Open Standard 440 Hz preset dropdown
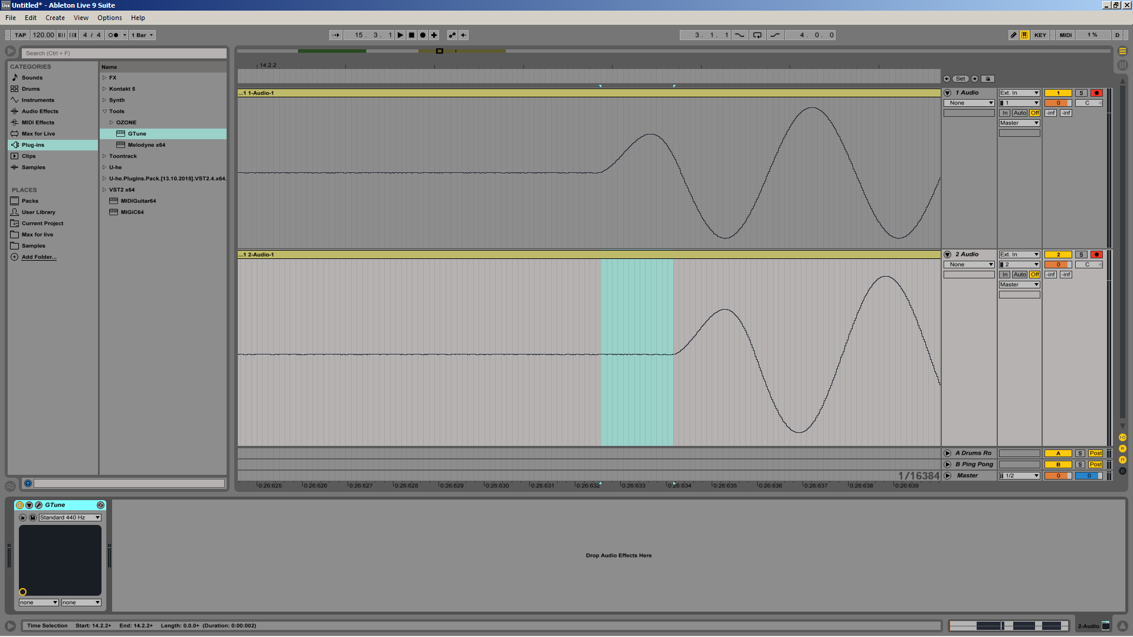This screenshot has height=637, width=1133. click(x=70, y=518)
